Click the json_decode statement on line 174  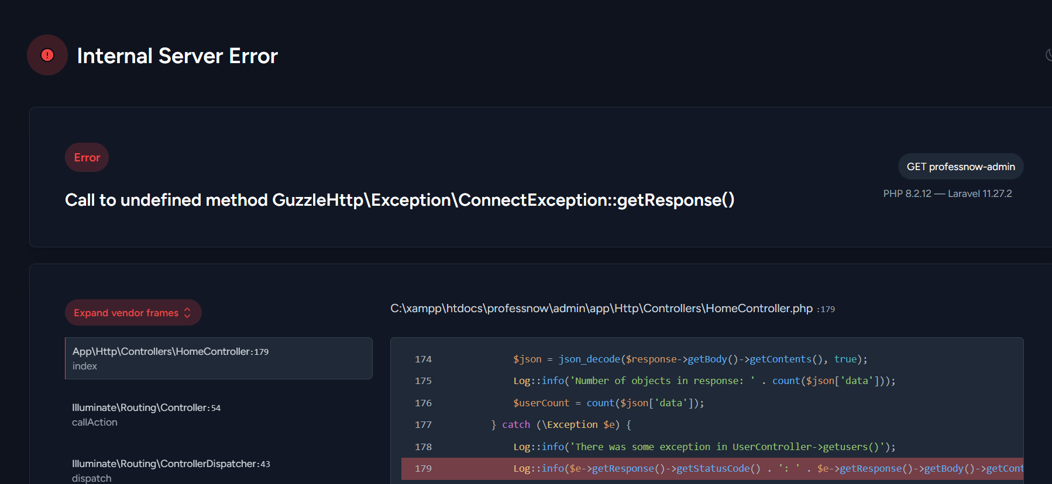pyautogui.click(x=690, y=359)
